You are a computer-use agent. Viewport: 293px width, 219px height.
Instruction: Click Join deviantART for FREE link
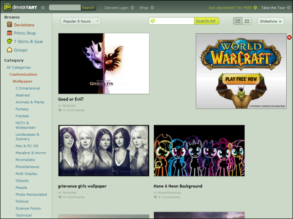pyautogui.click(x=230, y=8)
